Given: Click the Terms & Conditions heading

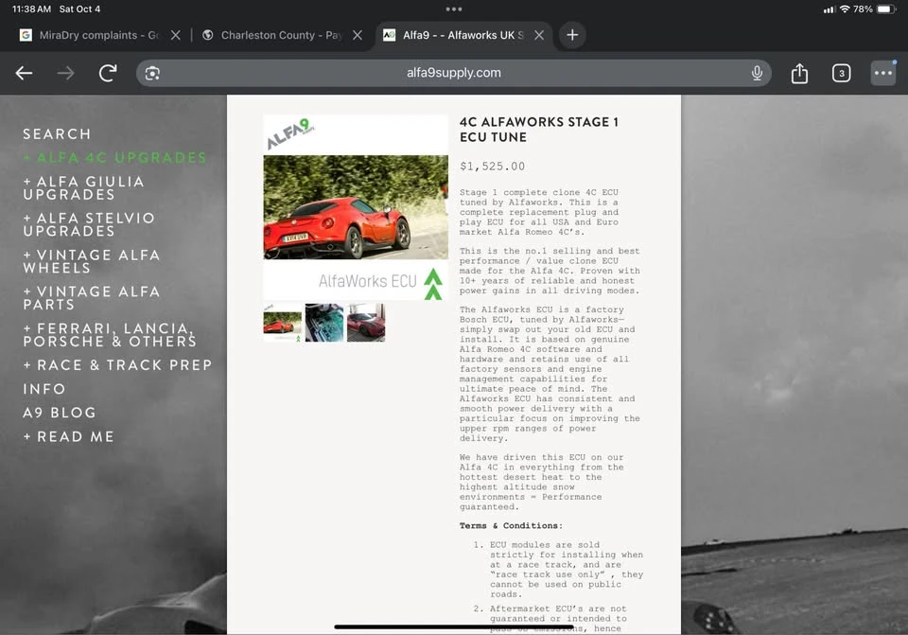Looking at the screenshot, I should [x=511, y=525].
